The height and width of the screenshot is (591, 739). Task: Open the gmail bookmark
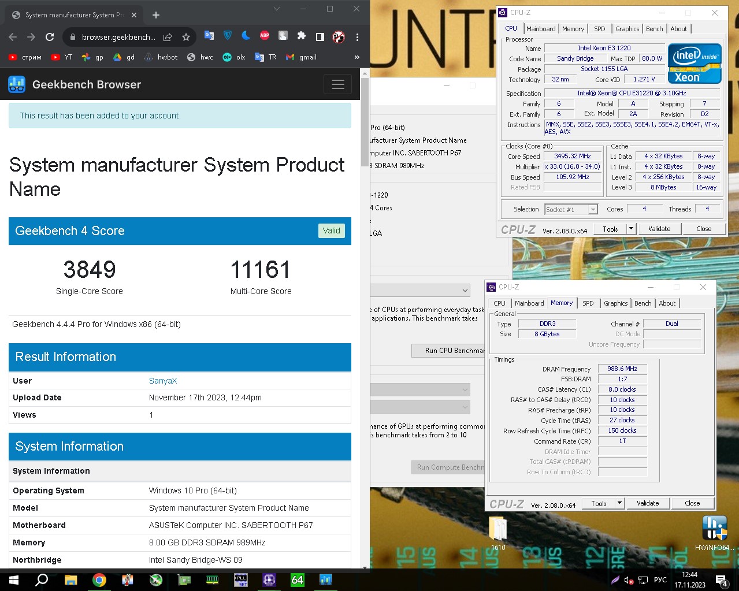point(301,57)
